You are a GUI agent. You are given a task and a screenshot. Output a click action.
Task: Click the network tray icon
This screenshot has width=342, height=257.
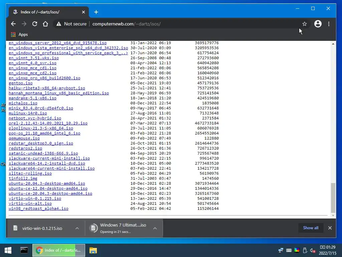[x=281, y=250]
